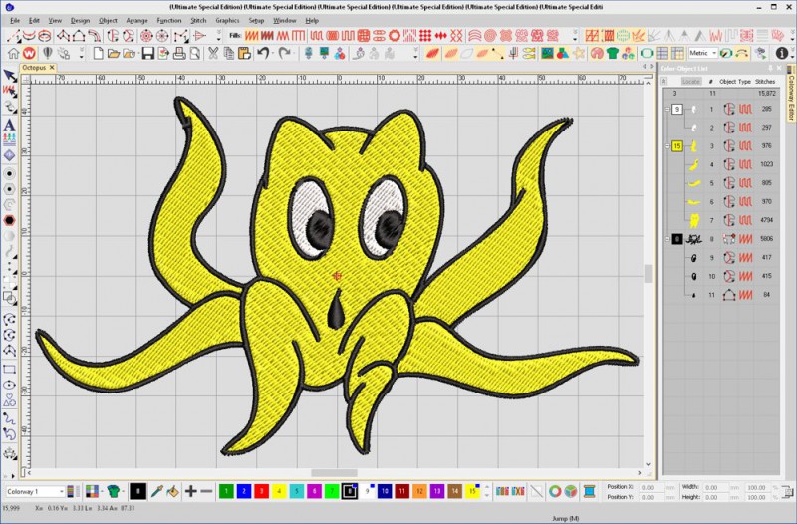This screenshot has width=797, height=524.
Task: Add a palette color with plus icon
Action: coord(190,491)
